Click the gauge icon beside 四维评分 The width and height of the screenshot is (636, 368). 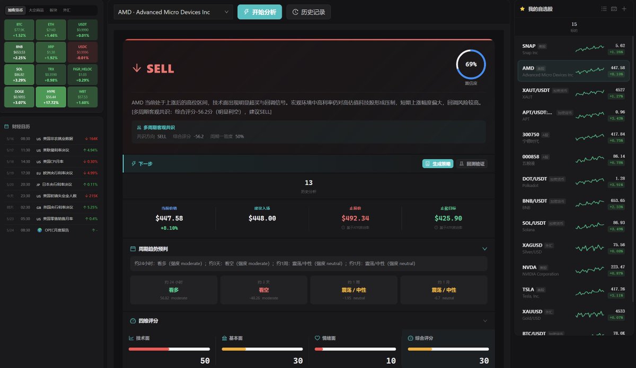coord(133,321)
